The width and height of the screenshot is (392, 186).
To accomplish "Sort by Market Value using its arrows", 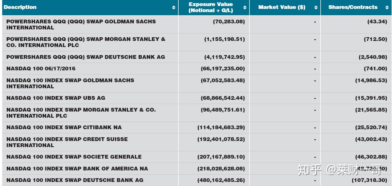I will tap(316, 7).
